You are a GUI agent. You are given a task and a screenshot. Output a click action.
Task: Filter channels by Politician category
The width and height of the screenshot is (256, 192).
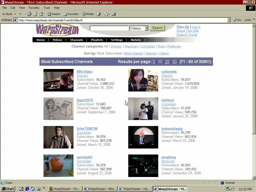[x=174, y=46]
